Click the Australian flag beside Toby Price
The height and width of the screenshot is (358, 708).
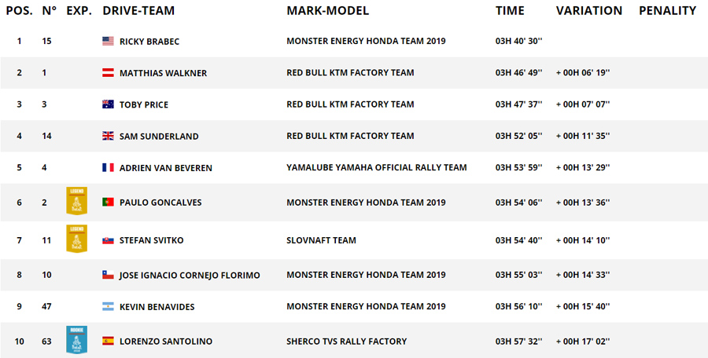click(x=109, y=104)
